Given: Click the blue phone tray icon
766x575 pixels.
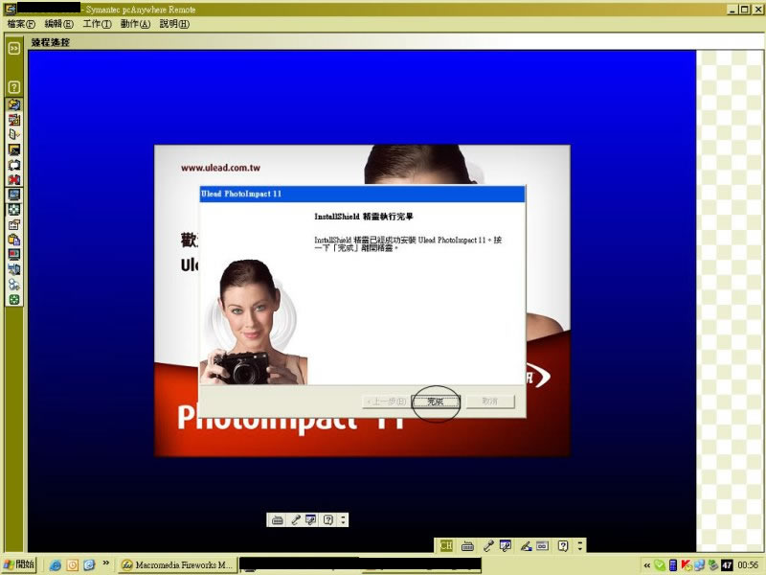Looking at the screenshot, I should 673,565.
